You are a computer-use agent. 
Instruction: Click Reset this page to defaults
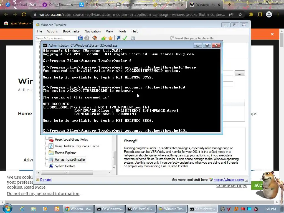[x=192, y=38]
